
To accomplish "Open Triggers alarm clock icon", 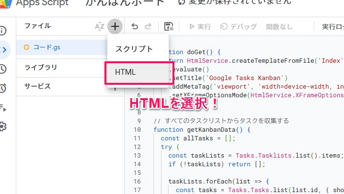I will pyautogui.click(x=3, y=88).
